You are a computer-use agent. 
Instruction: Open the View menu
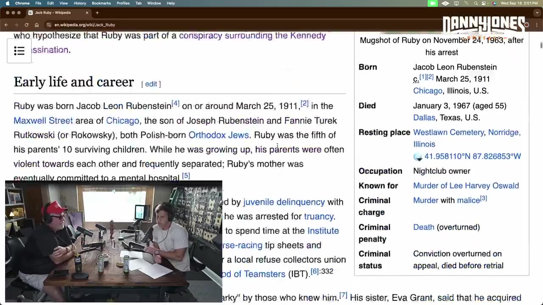(64, 3)
